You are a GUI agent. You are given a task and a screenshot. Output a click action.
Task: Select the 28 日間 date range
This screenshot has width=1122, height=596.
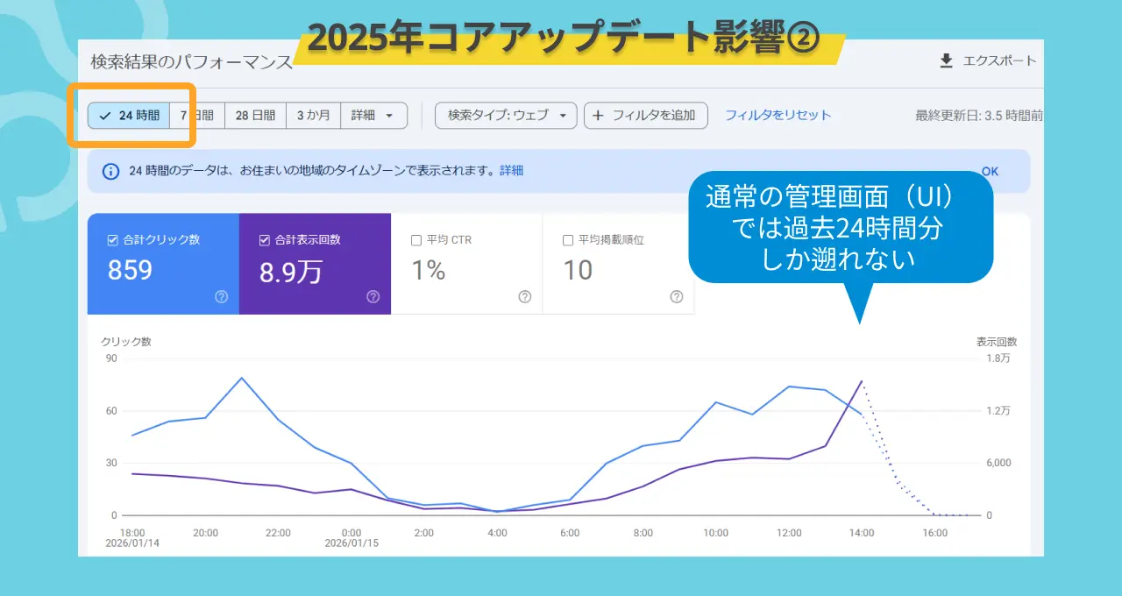click(255, 116)
